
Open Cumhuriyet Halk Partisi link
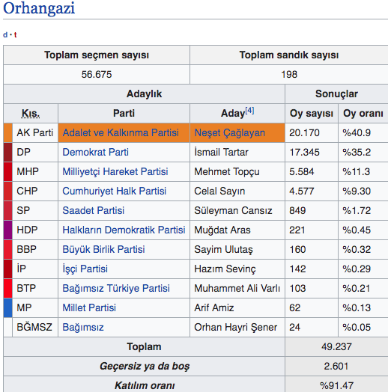(x=115, y=191)
